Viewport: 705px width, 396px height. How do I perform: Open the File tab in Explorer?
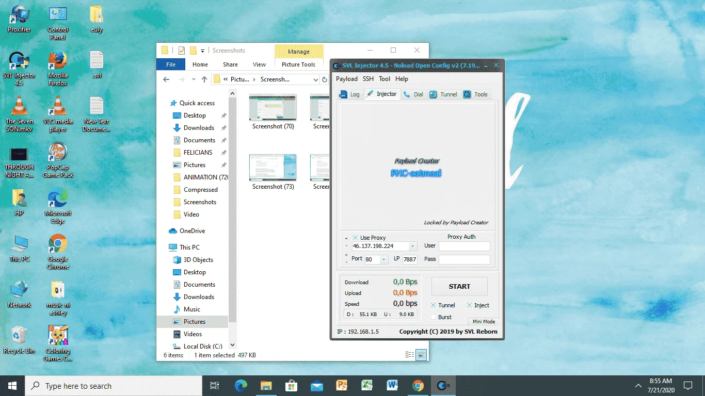(171, 64)
